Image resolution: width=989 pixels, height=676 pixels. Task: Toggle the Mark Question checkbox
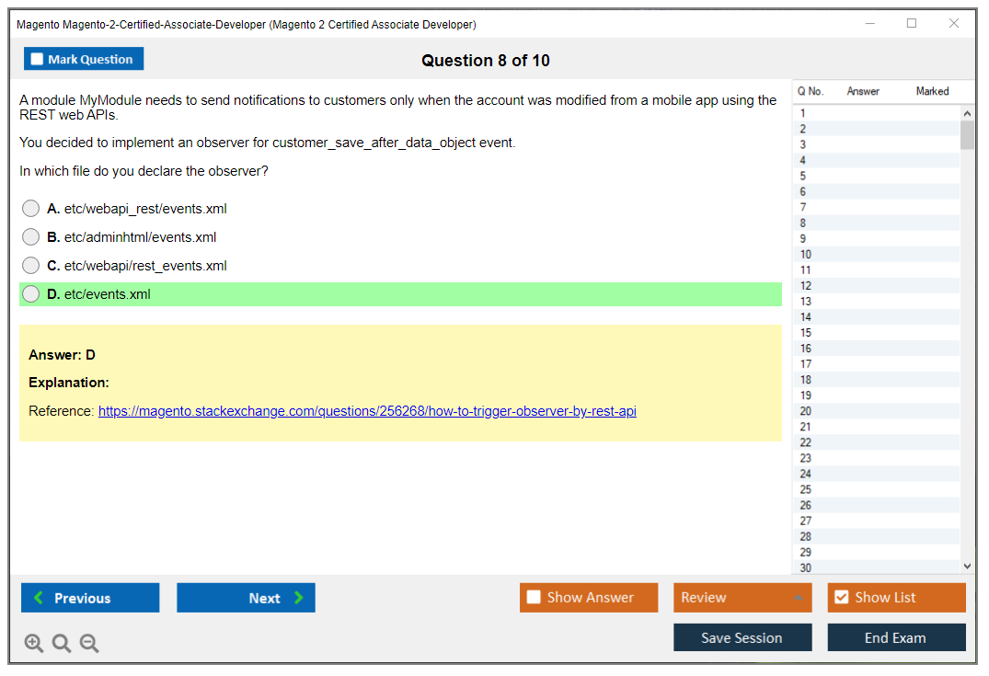point(38,60)
